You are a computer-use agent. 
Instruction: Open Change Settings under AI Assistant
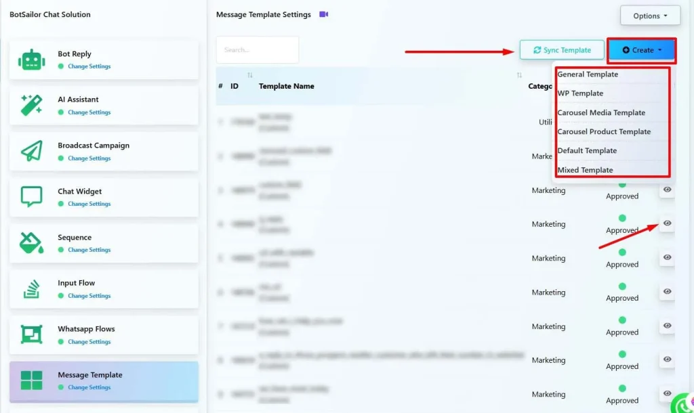point(89,112)
